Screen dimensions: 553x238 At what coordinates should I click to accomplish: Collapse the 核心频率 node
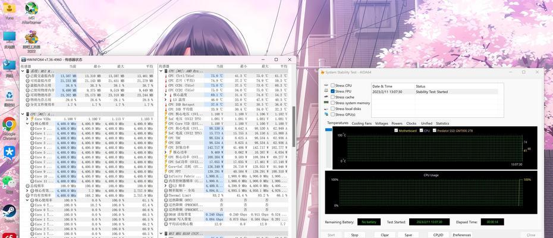pyautogui.click(x=27, y=124)
